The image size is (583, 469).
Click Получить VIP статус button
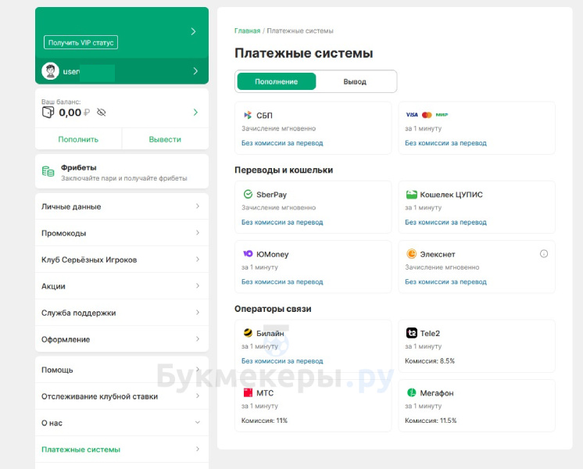[x=80, y=42]
